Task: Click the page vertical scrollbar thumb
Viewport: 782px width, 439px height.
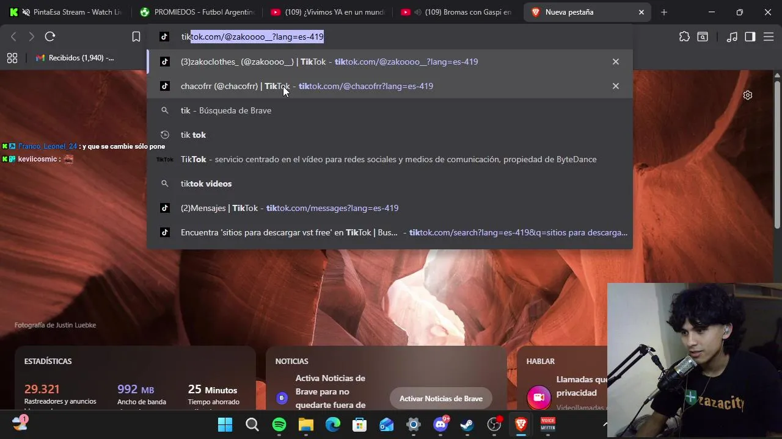Action: coord(777,154)
